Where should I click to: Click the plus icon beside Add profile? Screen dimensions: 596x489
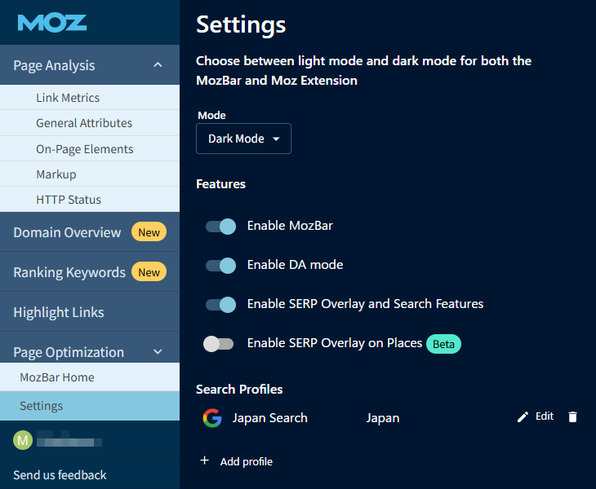click(x=205, y=461)
